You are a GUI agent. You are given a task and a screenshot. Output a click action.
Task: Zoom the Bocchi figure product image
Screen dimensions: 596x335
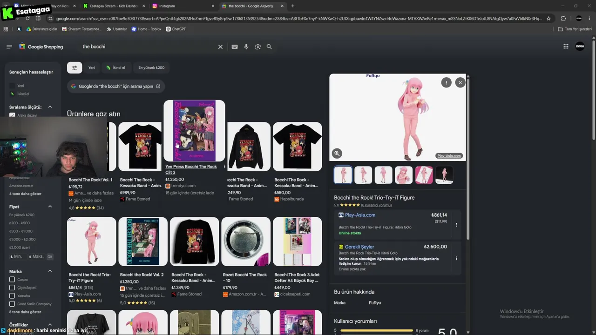[x=337, y=153]
